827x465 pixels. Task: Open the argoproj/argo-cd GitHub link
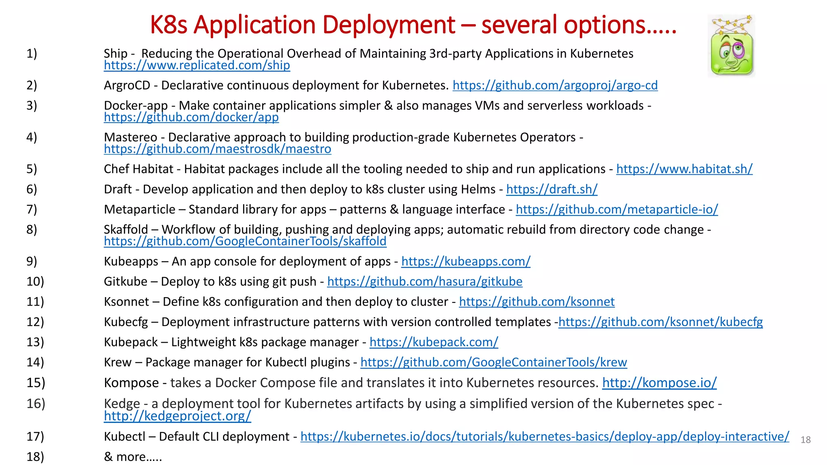point(555,86)
